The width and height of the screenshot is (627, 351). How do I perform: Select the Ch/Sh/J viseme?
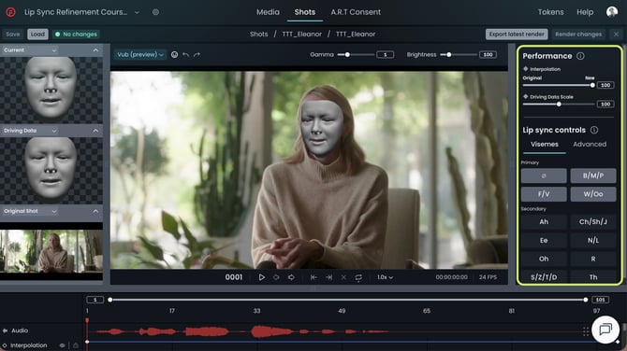[x=593, y=222]
